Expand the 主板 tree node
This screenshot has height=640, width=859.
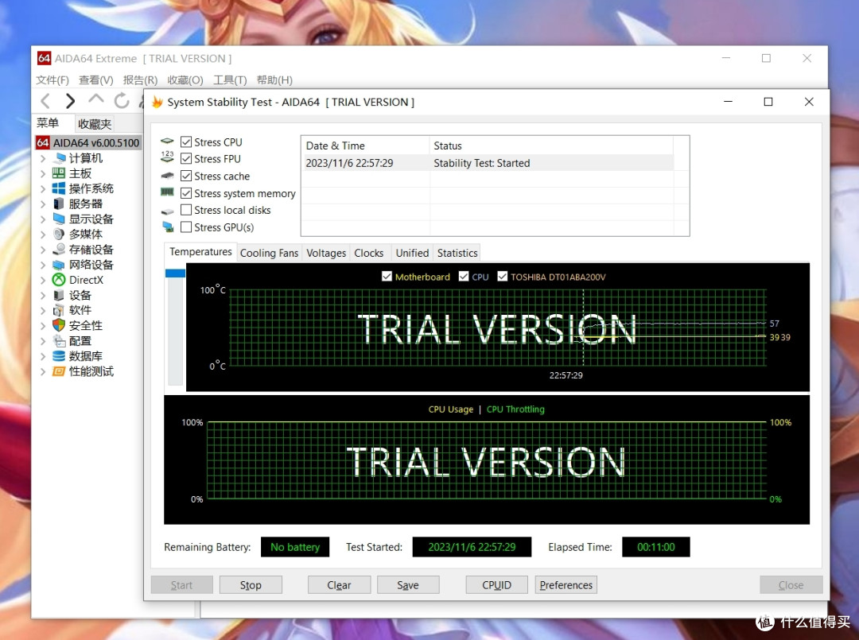point(43,174)
